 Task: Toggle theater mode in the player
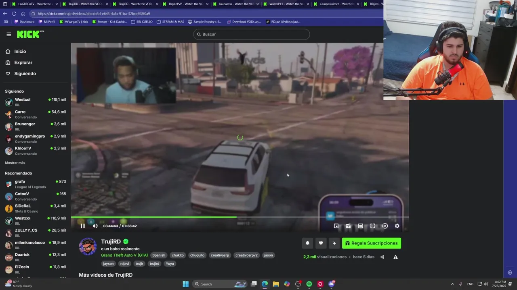pyautogui.click(x=361, y=226)
